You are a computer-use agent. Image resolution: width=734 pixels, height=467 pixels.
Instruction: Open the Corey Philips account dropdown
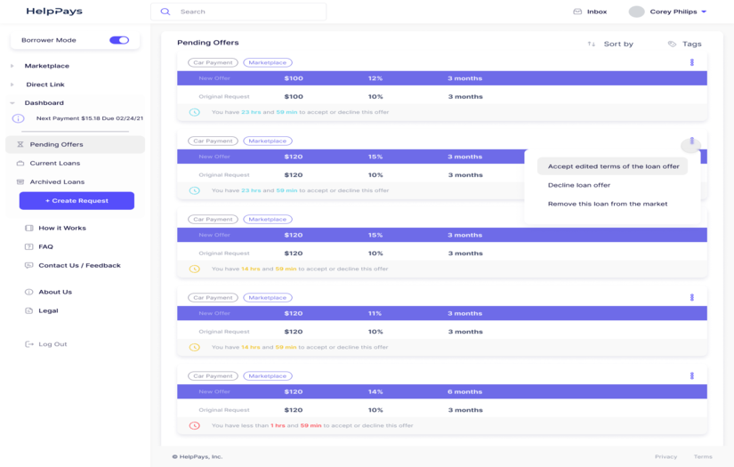704,12
